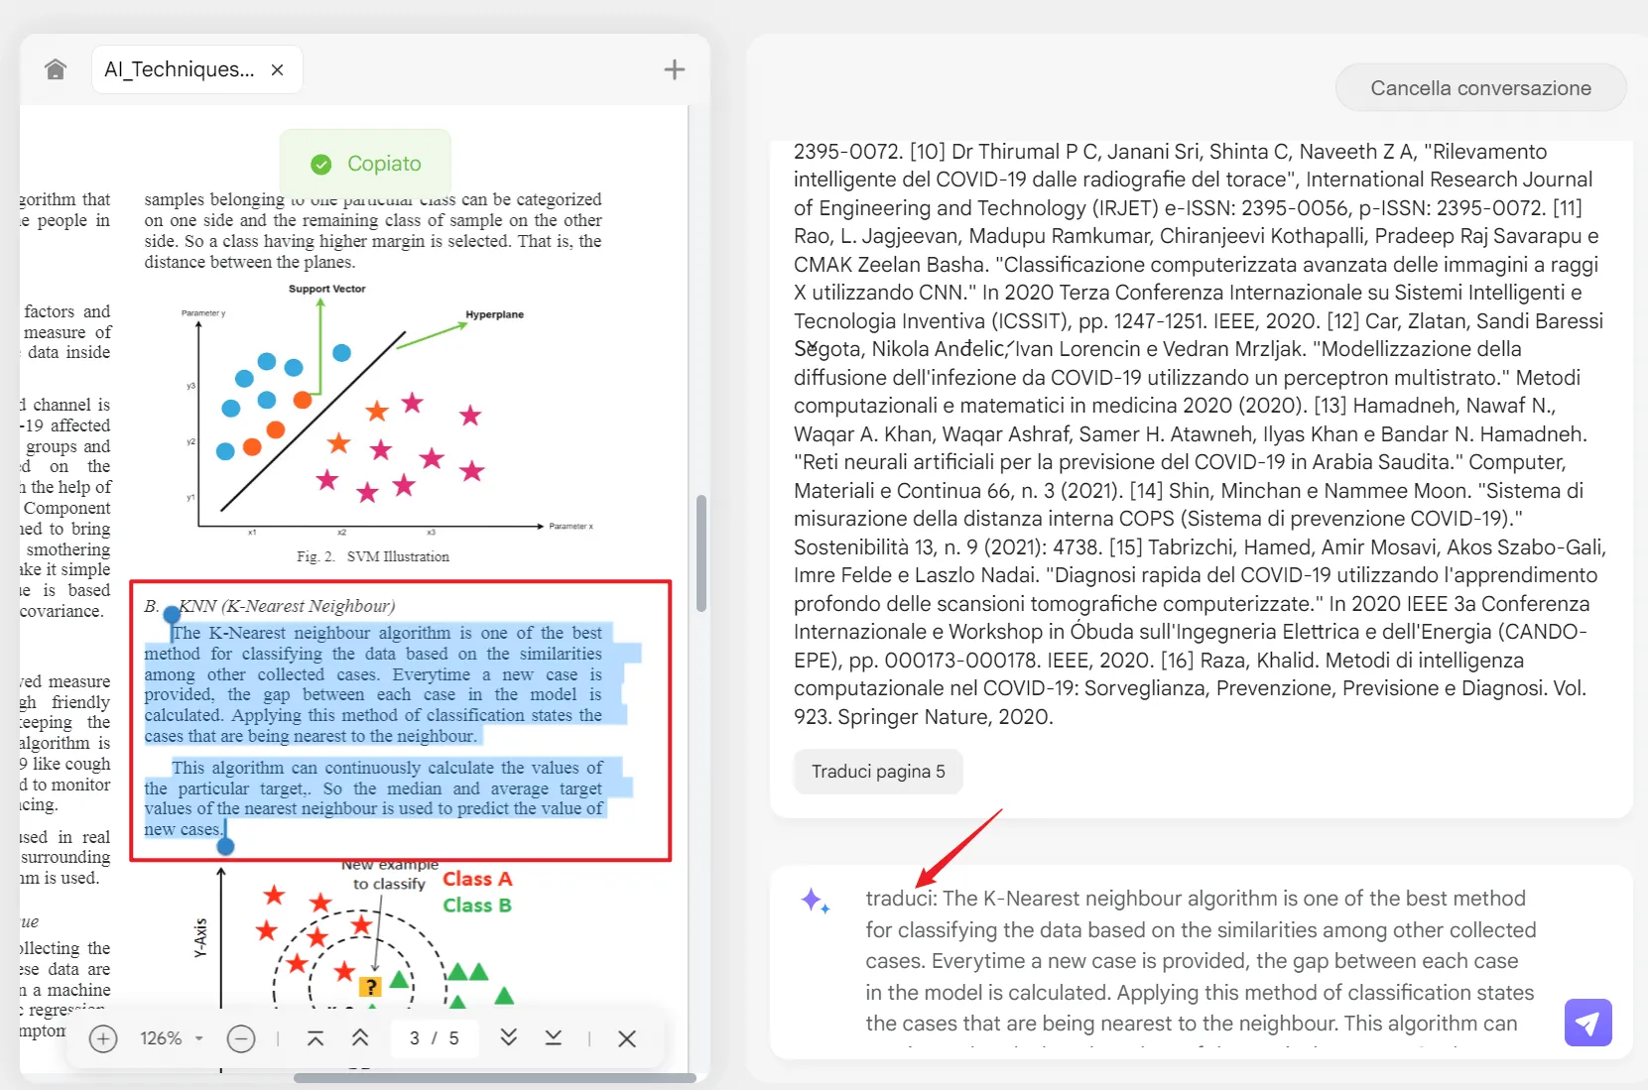Click the 'Class B' legend label
Image resolution: width=1648 pixels, height=1090 pixels.
(x=477, y=906)
